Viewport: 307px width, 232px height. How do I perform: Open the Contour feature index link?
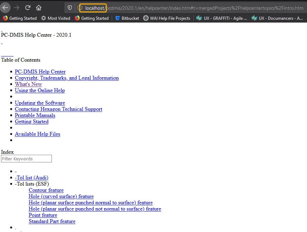coord(46,190)
